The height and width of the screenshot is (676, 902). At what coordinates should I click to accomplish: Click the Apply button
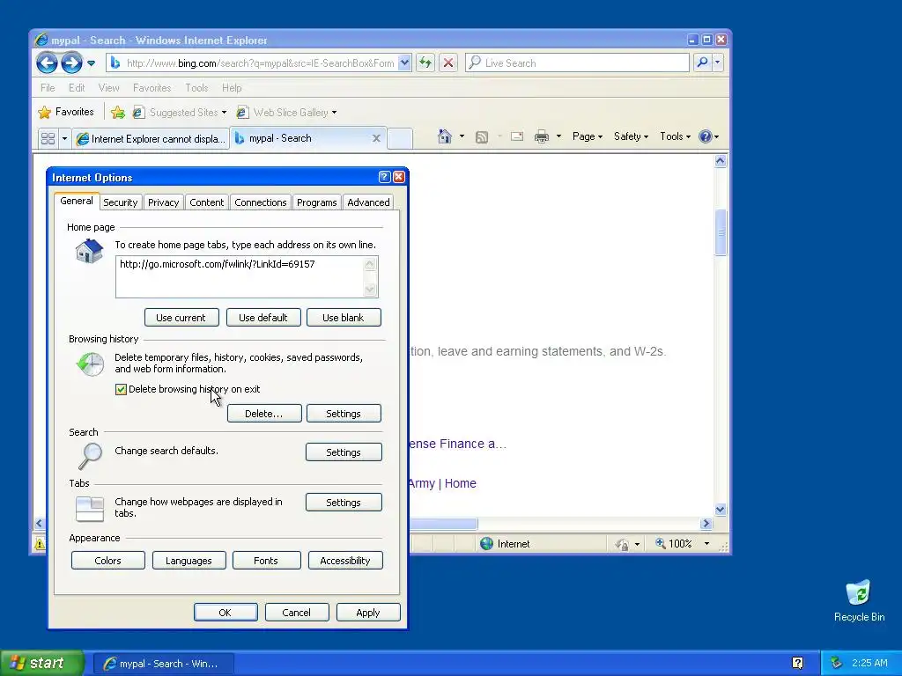[x=368, y=613]
